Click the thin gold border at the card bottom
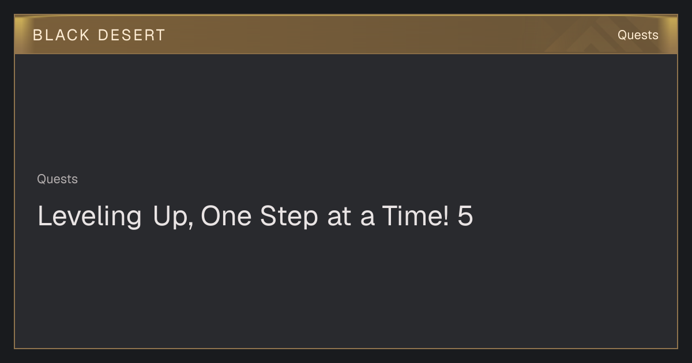The image size is (692, 363). [346, 348]
